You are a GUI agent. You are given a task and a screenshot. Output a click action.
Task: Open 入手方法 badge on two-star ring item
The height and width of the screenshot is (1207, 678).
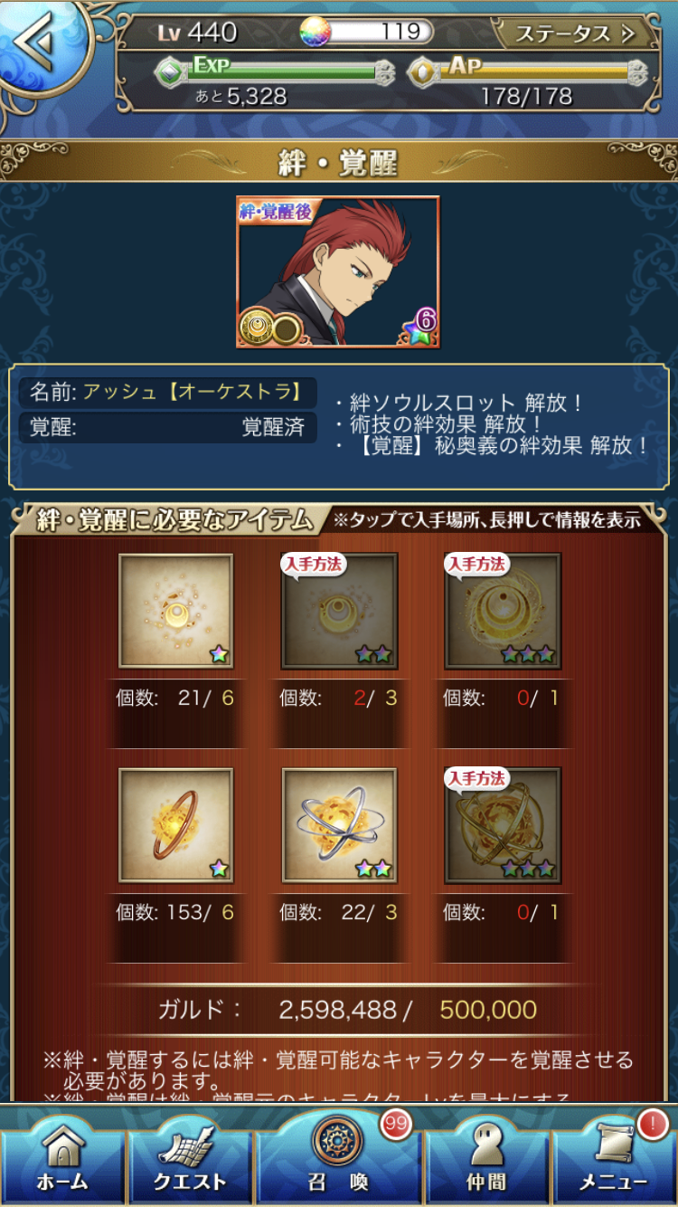pyautogui.click(x=314, y=565)
